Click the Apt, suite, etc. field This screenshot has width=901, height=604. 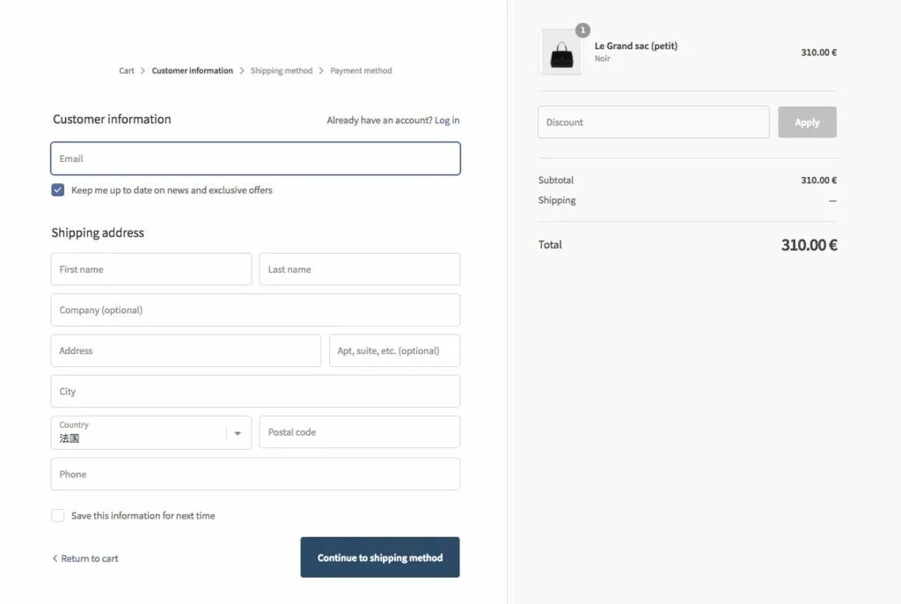[x=394, y=350]
